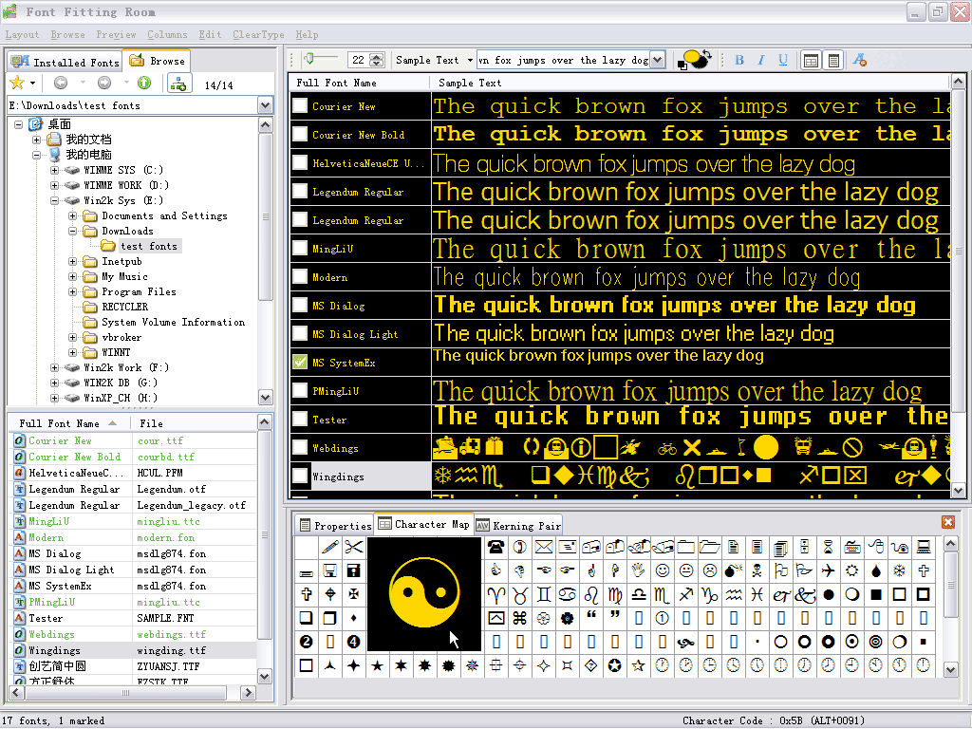
Task: Select the telephone glyph in Character Map
Action: (x=495, y=547)
